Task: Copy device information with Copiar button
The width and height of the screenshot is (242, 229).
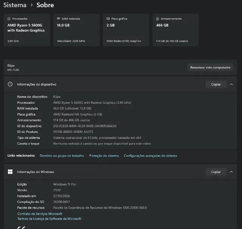Action: click(216, 84)
